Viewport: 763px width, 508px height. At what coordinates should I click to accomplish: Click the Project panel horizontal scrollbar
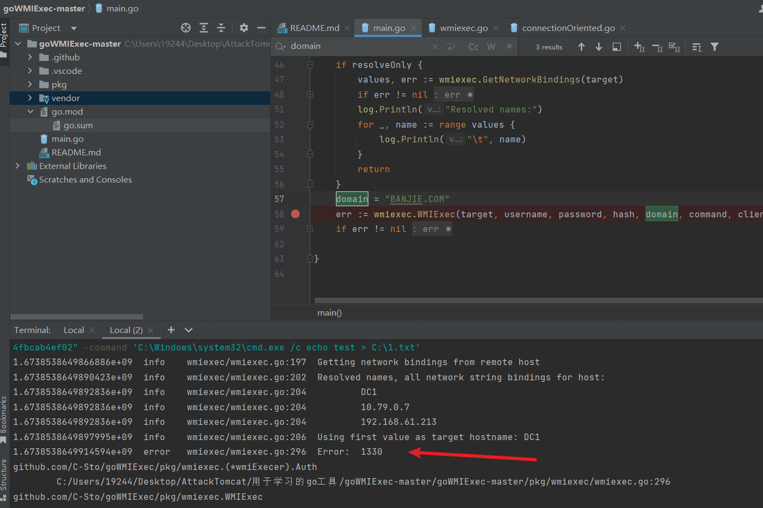click(x=77, y=316)
